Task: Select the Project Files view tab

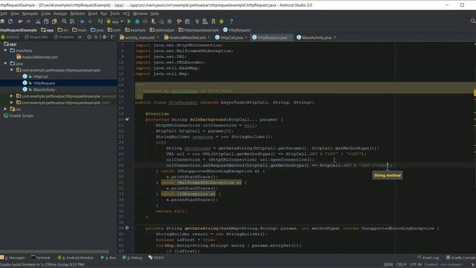Action: pyautogui.click(x=36, y=37)
